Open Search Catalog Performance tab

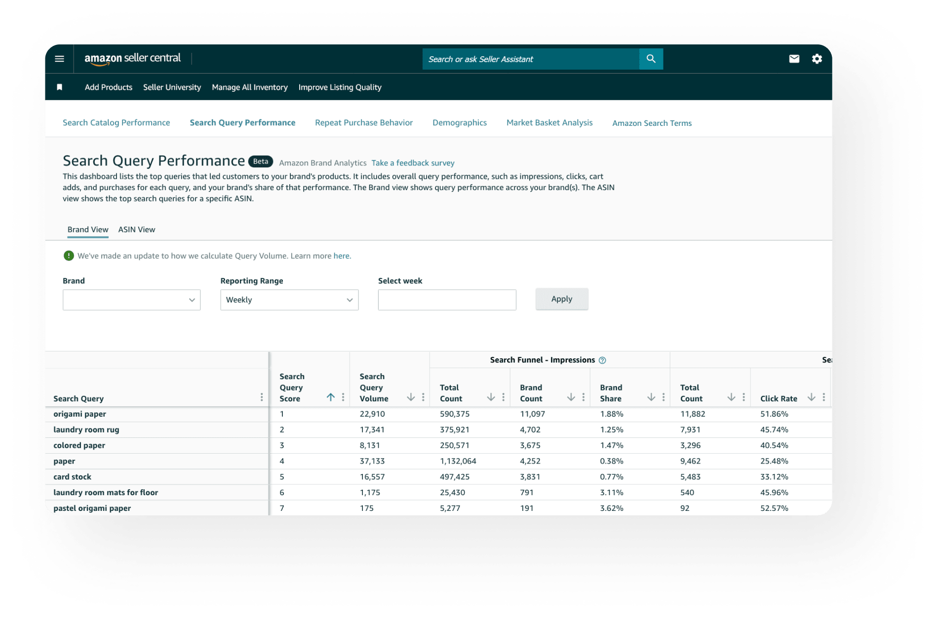tap(116, 122)
